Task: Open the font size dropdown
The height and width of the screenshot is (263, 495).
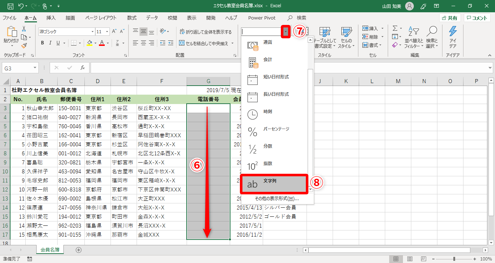Action: coord(107,31)
